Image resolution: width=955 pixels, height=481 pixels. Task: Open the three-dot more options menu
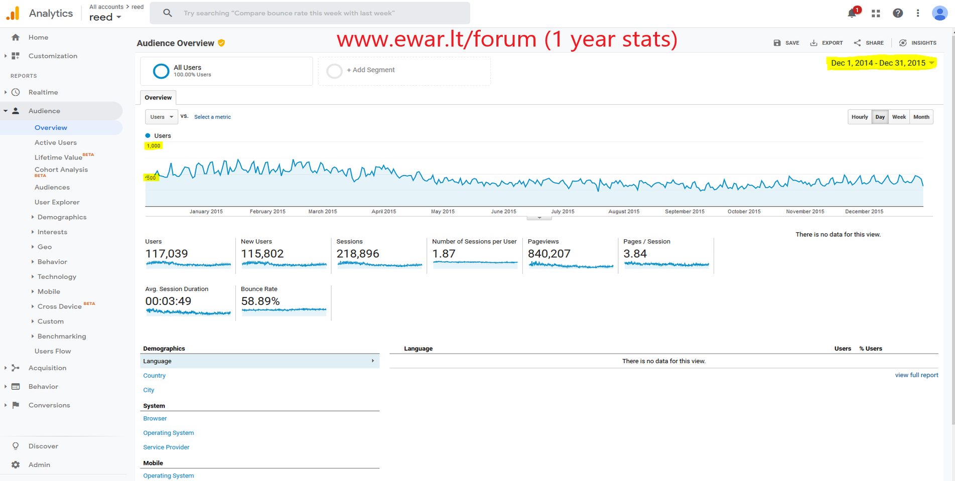click(918, 13)
